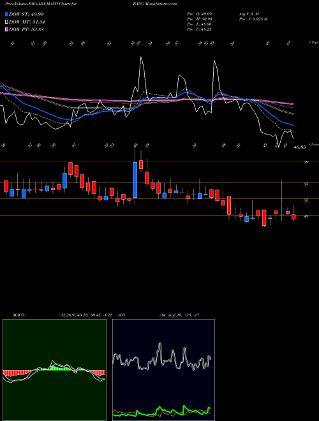Image resolution: width=319 pixels, height=421 pixels.
Task: Select the 'DOW PT: 52.88' legend label
Action: pos(26,29)
